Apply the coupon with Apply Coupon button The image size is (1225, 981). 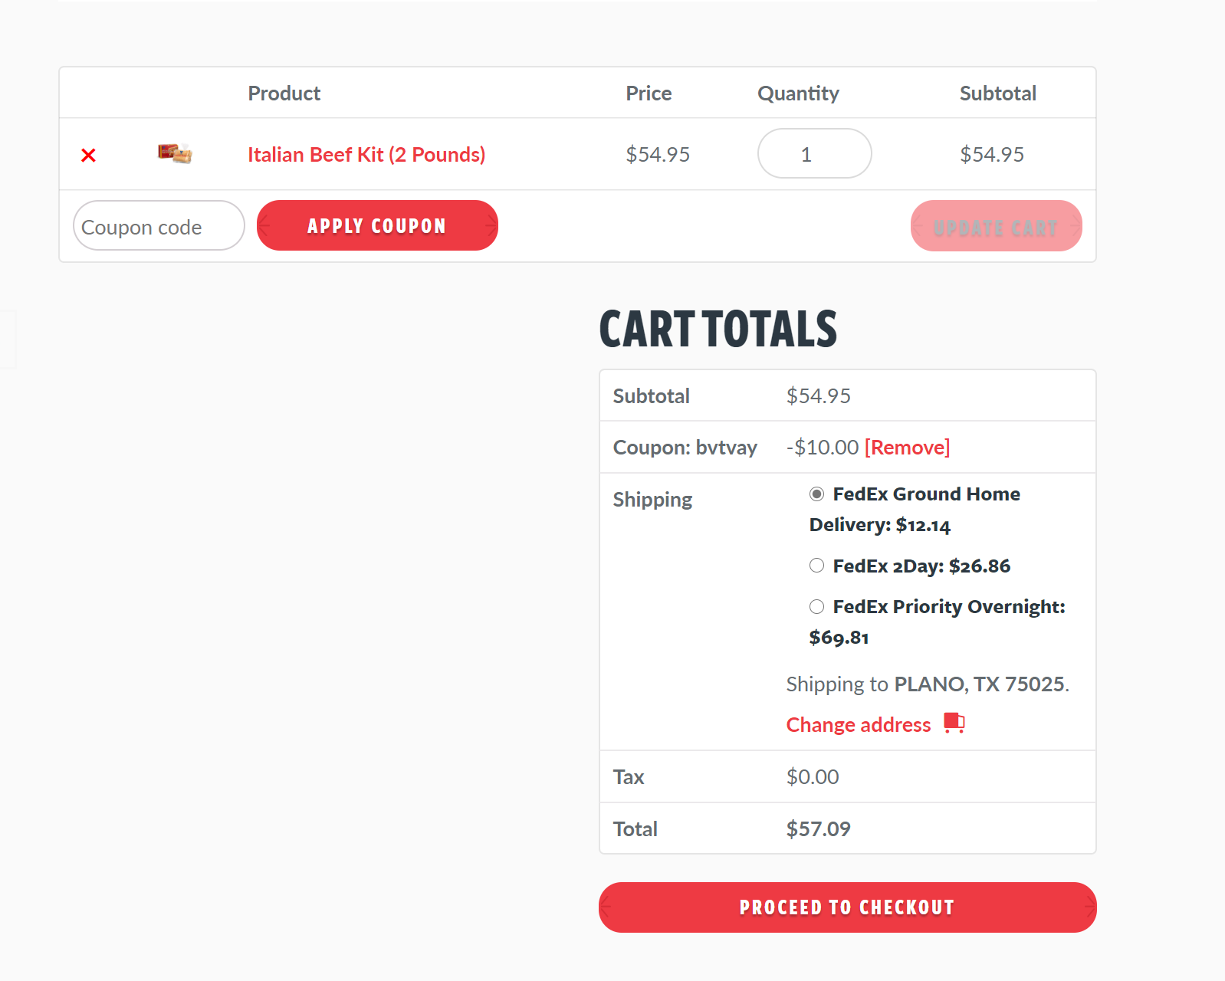[377, 225]
